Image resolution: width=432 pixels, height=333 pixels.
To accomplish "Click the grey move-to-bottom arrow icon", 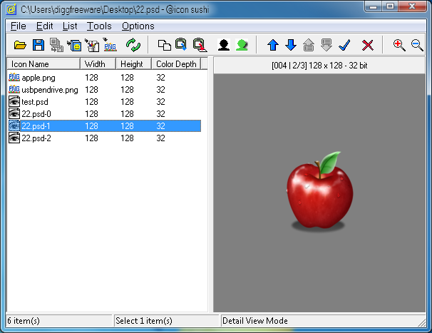I will coord(326,45).
